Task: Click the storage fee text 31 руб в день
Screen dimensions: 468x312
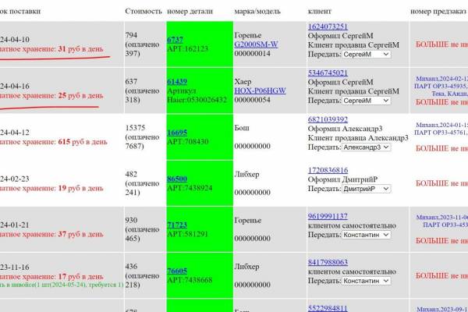Action: click(x=80, y=48)
